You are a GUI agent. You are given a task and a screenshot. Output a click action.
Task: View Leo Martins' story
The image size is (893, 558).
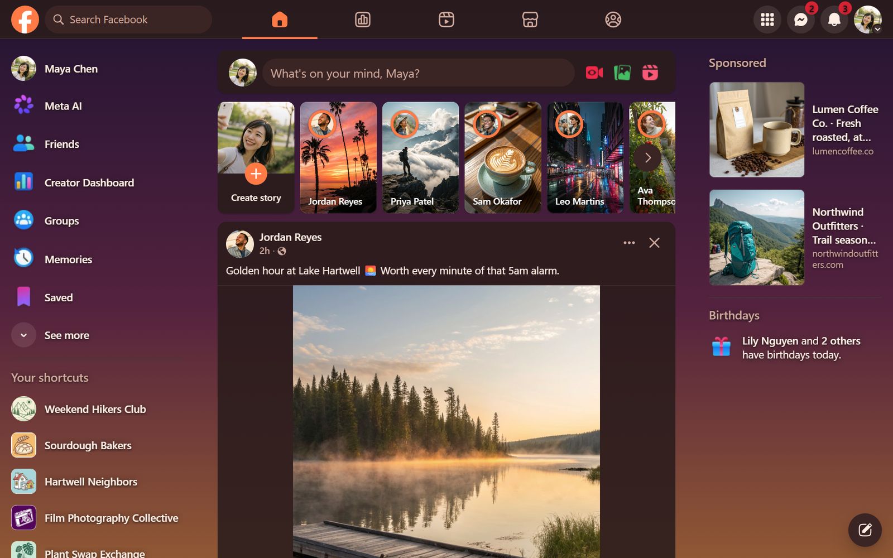click(x=585, y=157)
